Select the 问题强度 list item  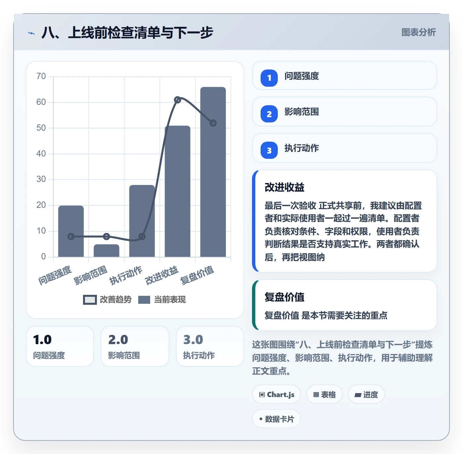point(344,75)
